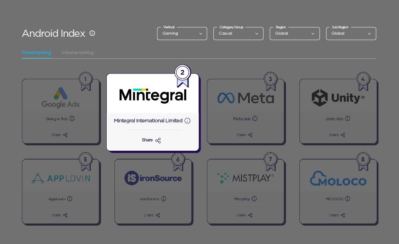Click the rank 3 ribbon badge
Screen dimensions: 399x244
pos(270,81)
